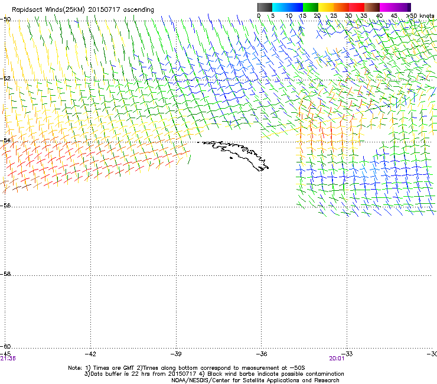This screenshot has width=437, height=384.
Task: Click the cyan-to-blue 5–15 knots legend segment
Action: [x=288, y=7]
